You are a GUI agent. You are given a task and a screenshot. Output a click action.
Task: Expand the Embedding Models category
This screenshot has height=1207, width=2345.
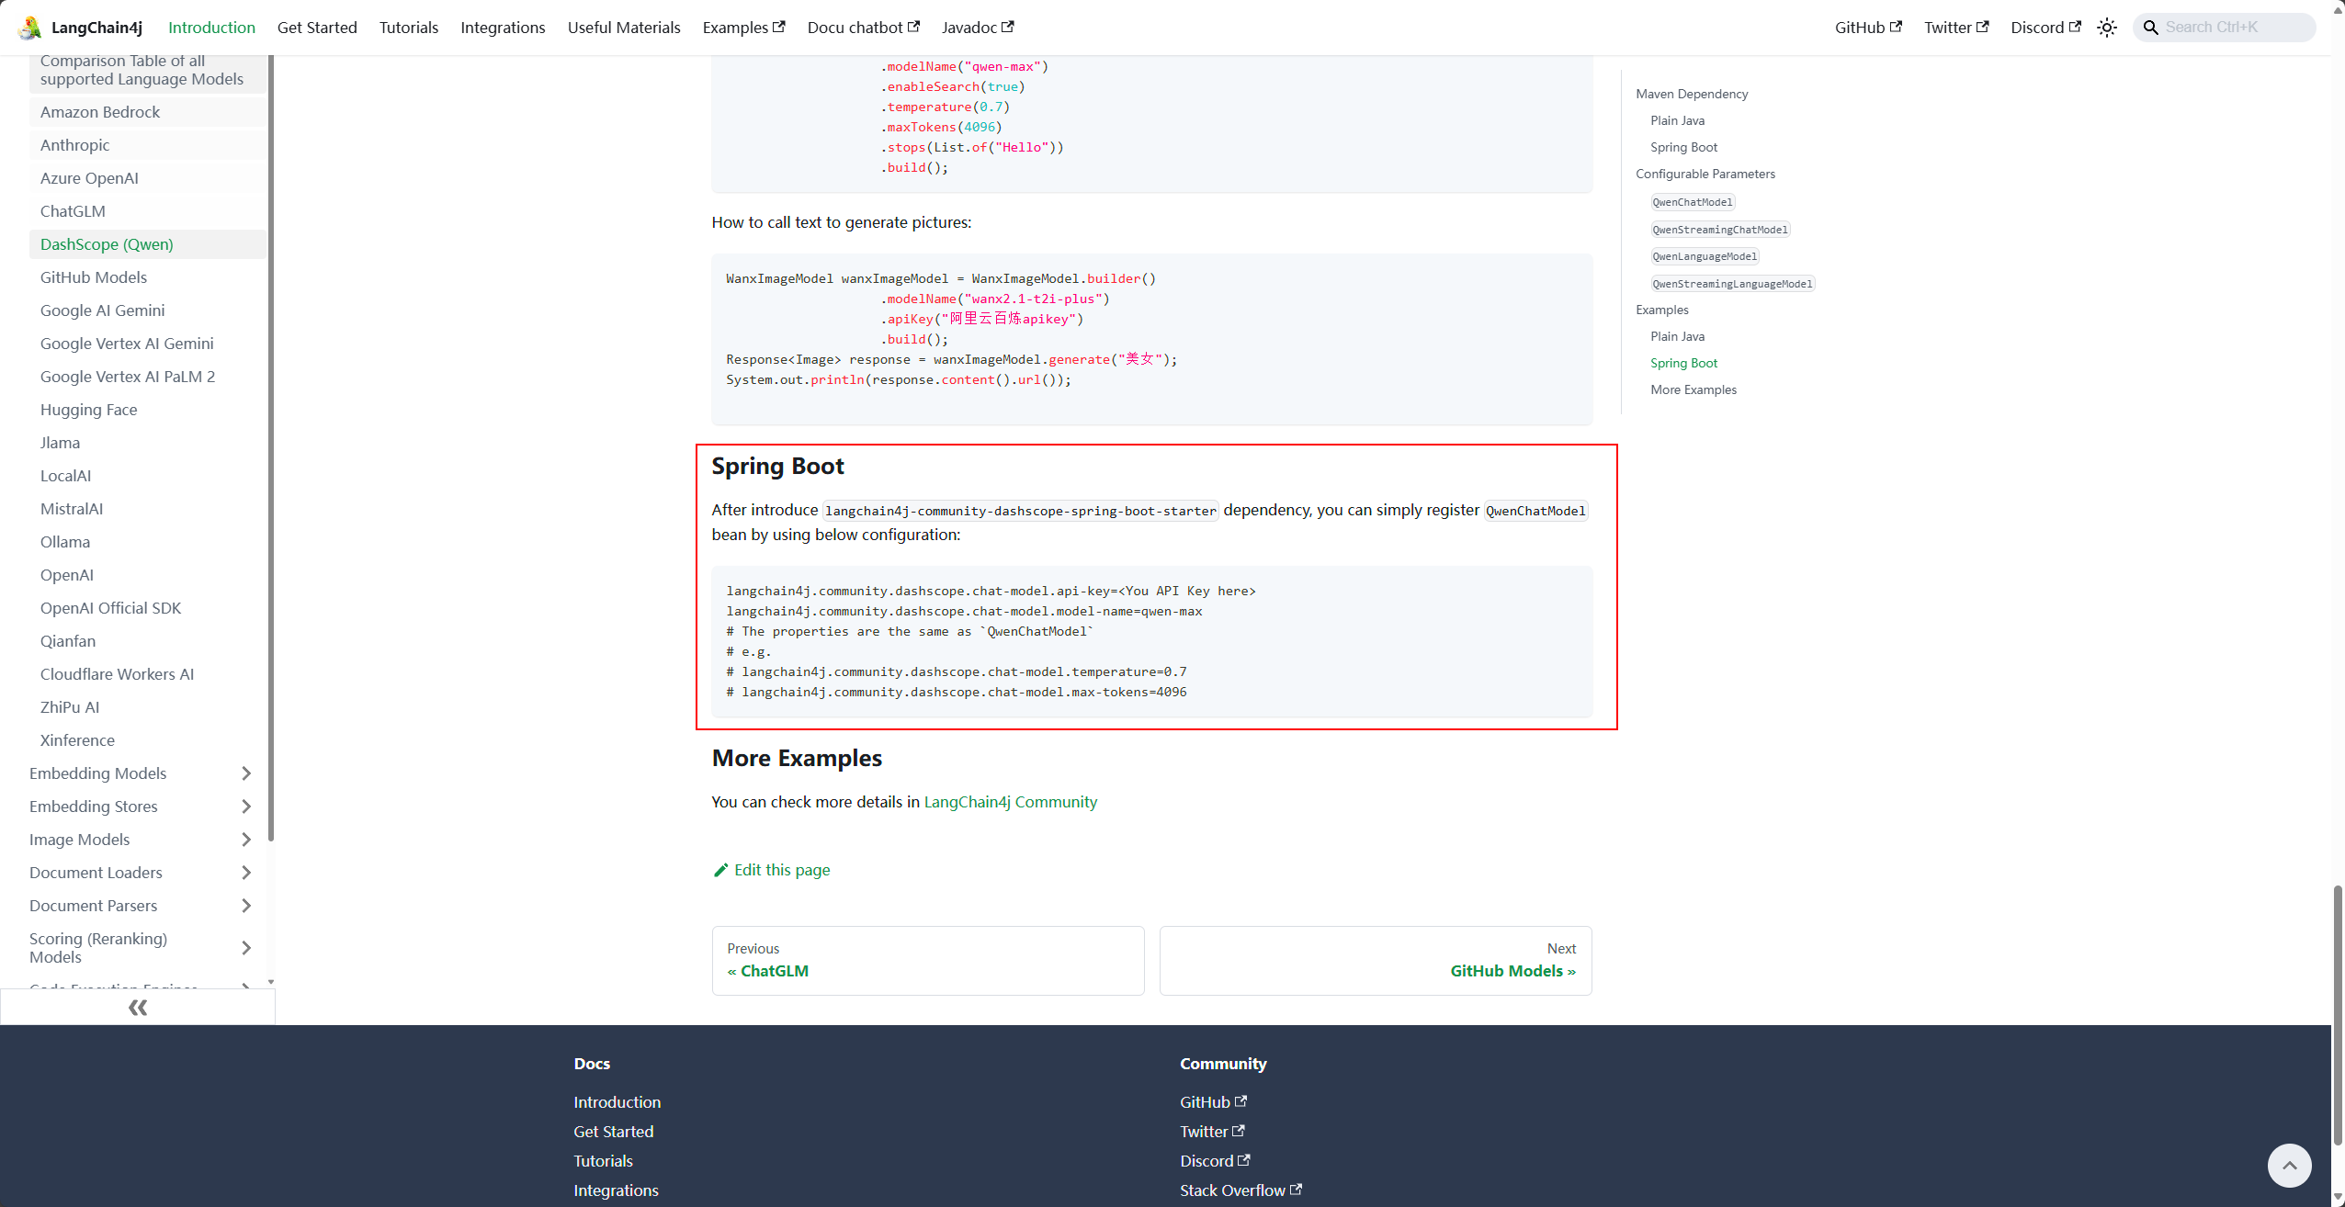(x=245, y=773)
